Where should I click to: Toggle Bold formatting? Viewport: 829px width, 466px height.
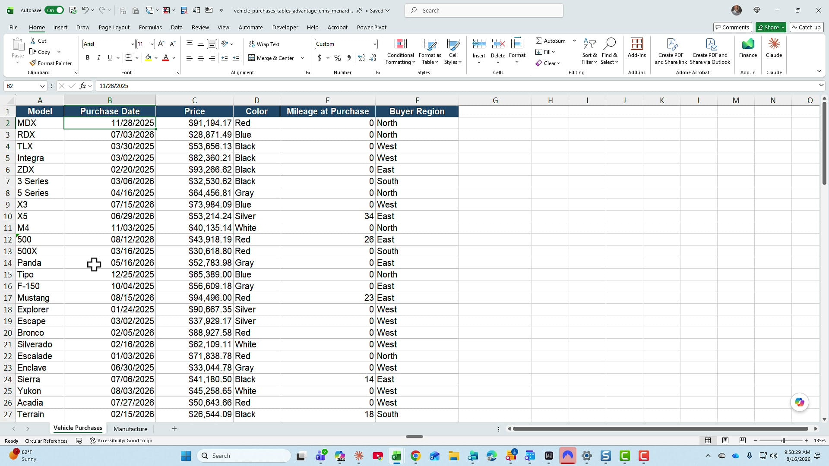coord(88,58)
